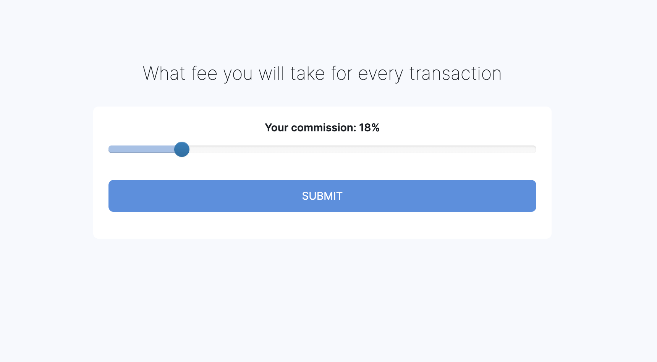Click the word 'fee' in the heading
This screenshot has height=362, width=657.
[x=204, y=73]
